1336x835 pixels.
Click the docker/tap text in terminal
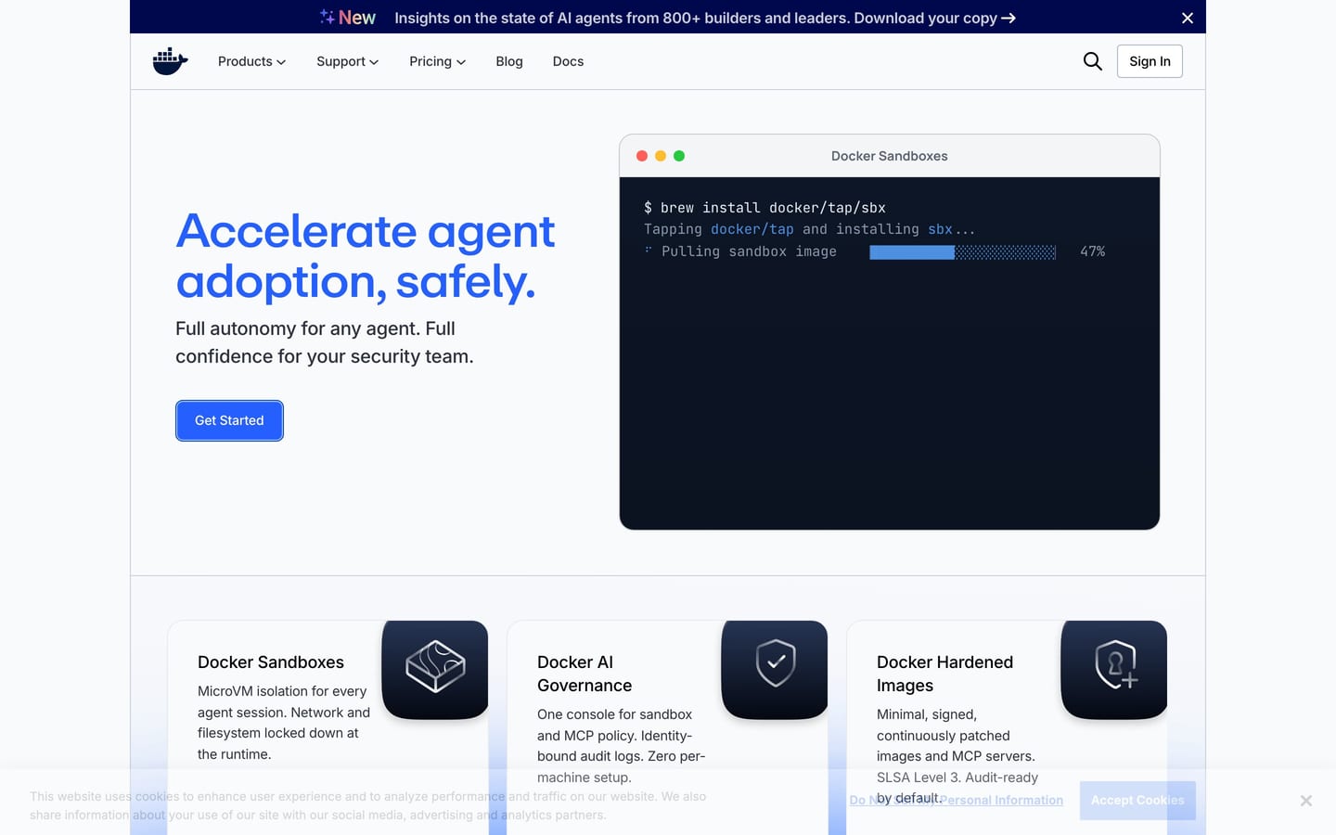(x=752, y=229)
